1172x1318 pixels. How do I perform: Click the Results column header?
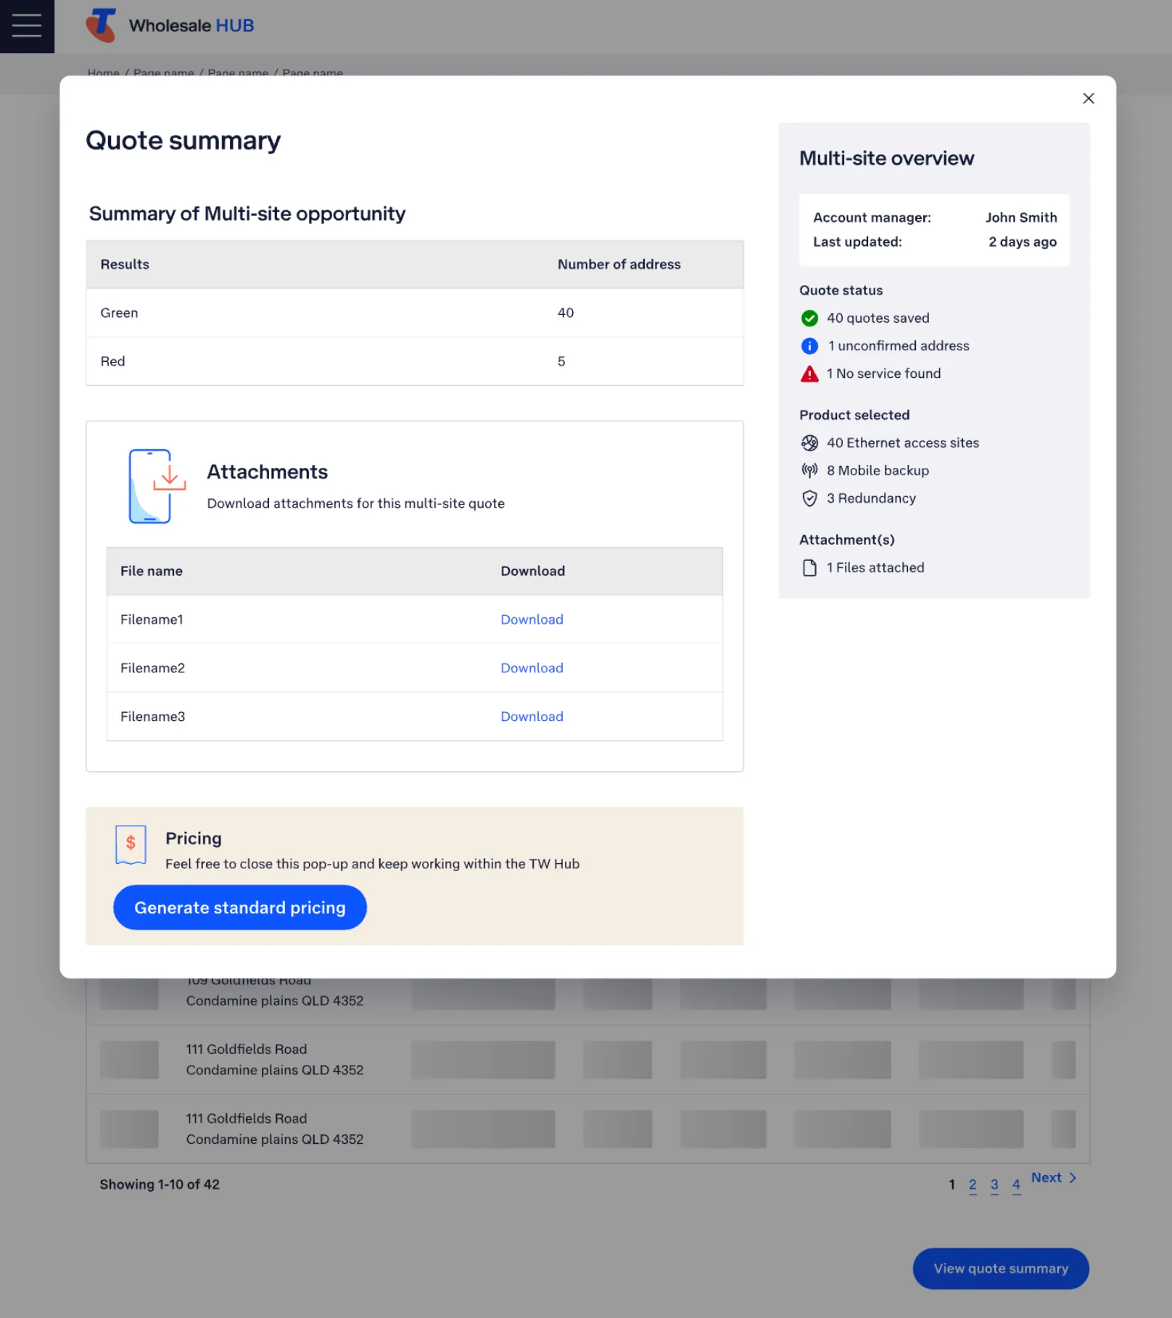[x=125, y=265]
